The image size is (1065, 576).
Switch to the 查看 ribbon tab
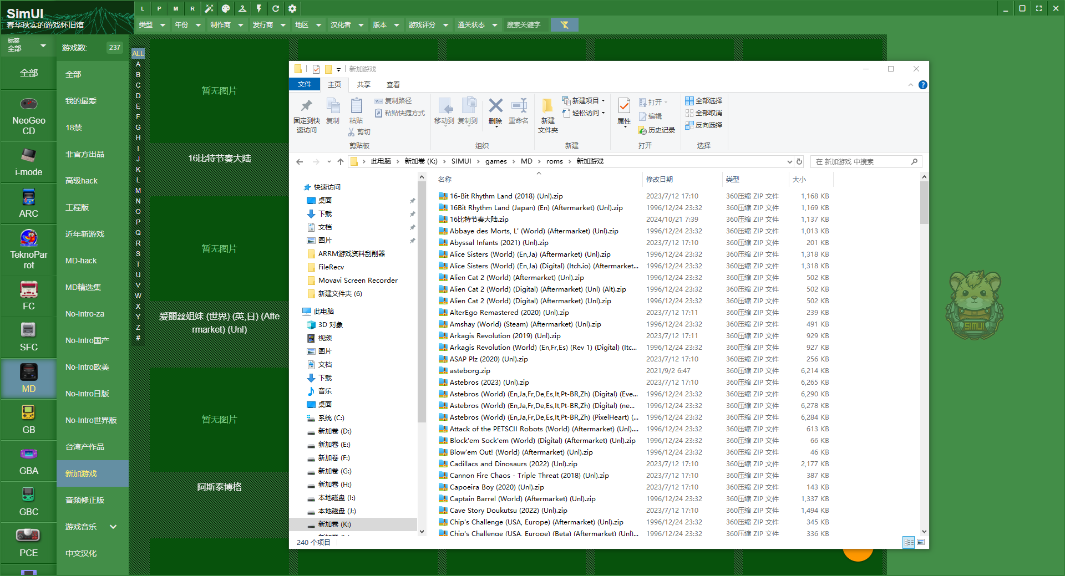point(393,84)
